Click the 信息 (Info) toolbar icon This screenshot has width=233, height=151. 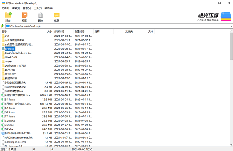[x=57, y=15]
